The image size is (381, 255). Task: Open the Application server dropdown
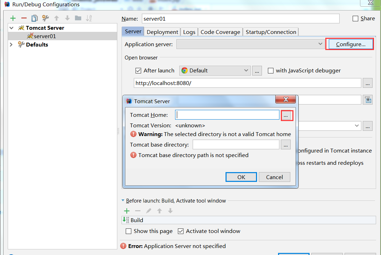click(250, 44)
